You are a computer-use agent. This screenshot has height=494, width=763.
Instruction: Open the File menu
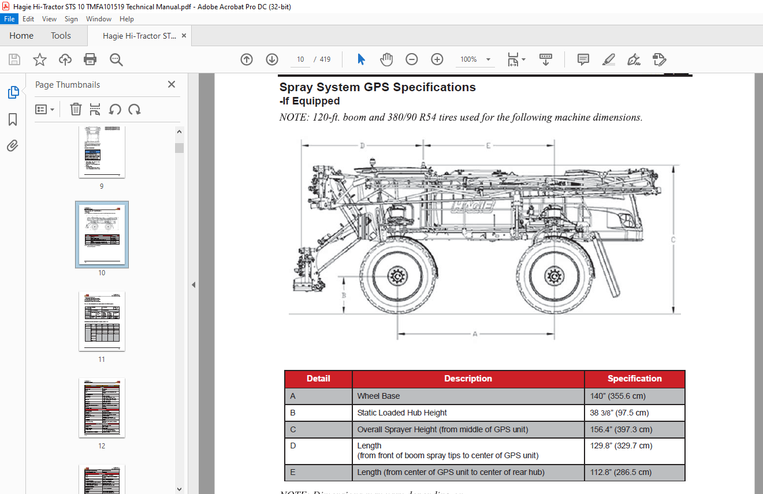[10, 19]
